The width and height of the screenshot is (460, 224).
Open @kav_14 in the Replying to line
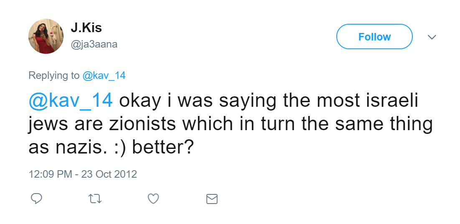104,76
